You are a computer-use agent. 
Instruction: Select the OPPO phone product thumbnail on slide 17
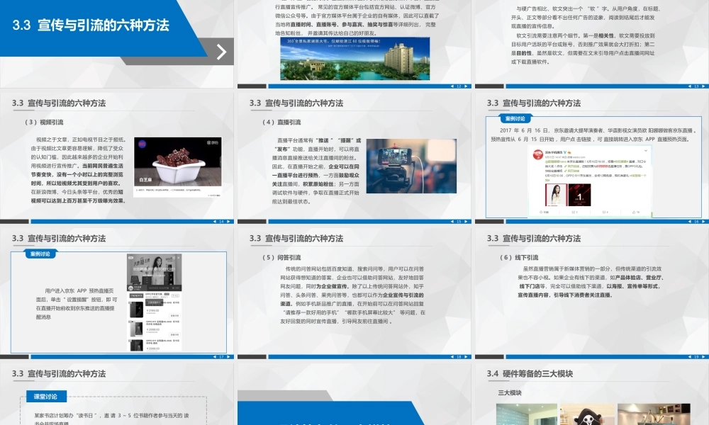click(135, 310)
